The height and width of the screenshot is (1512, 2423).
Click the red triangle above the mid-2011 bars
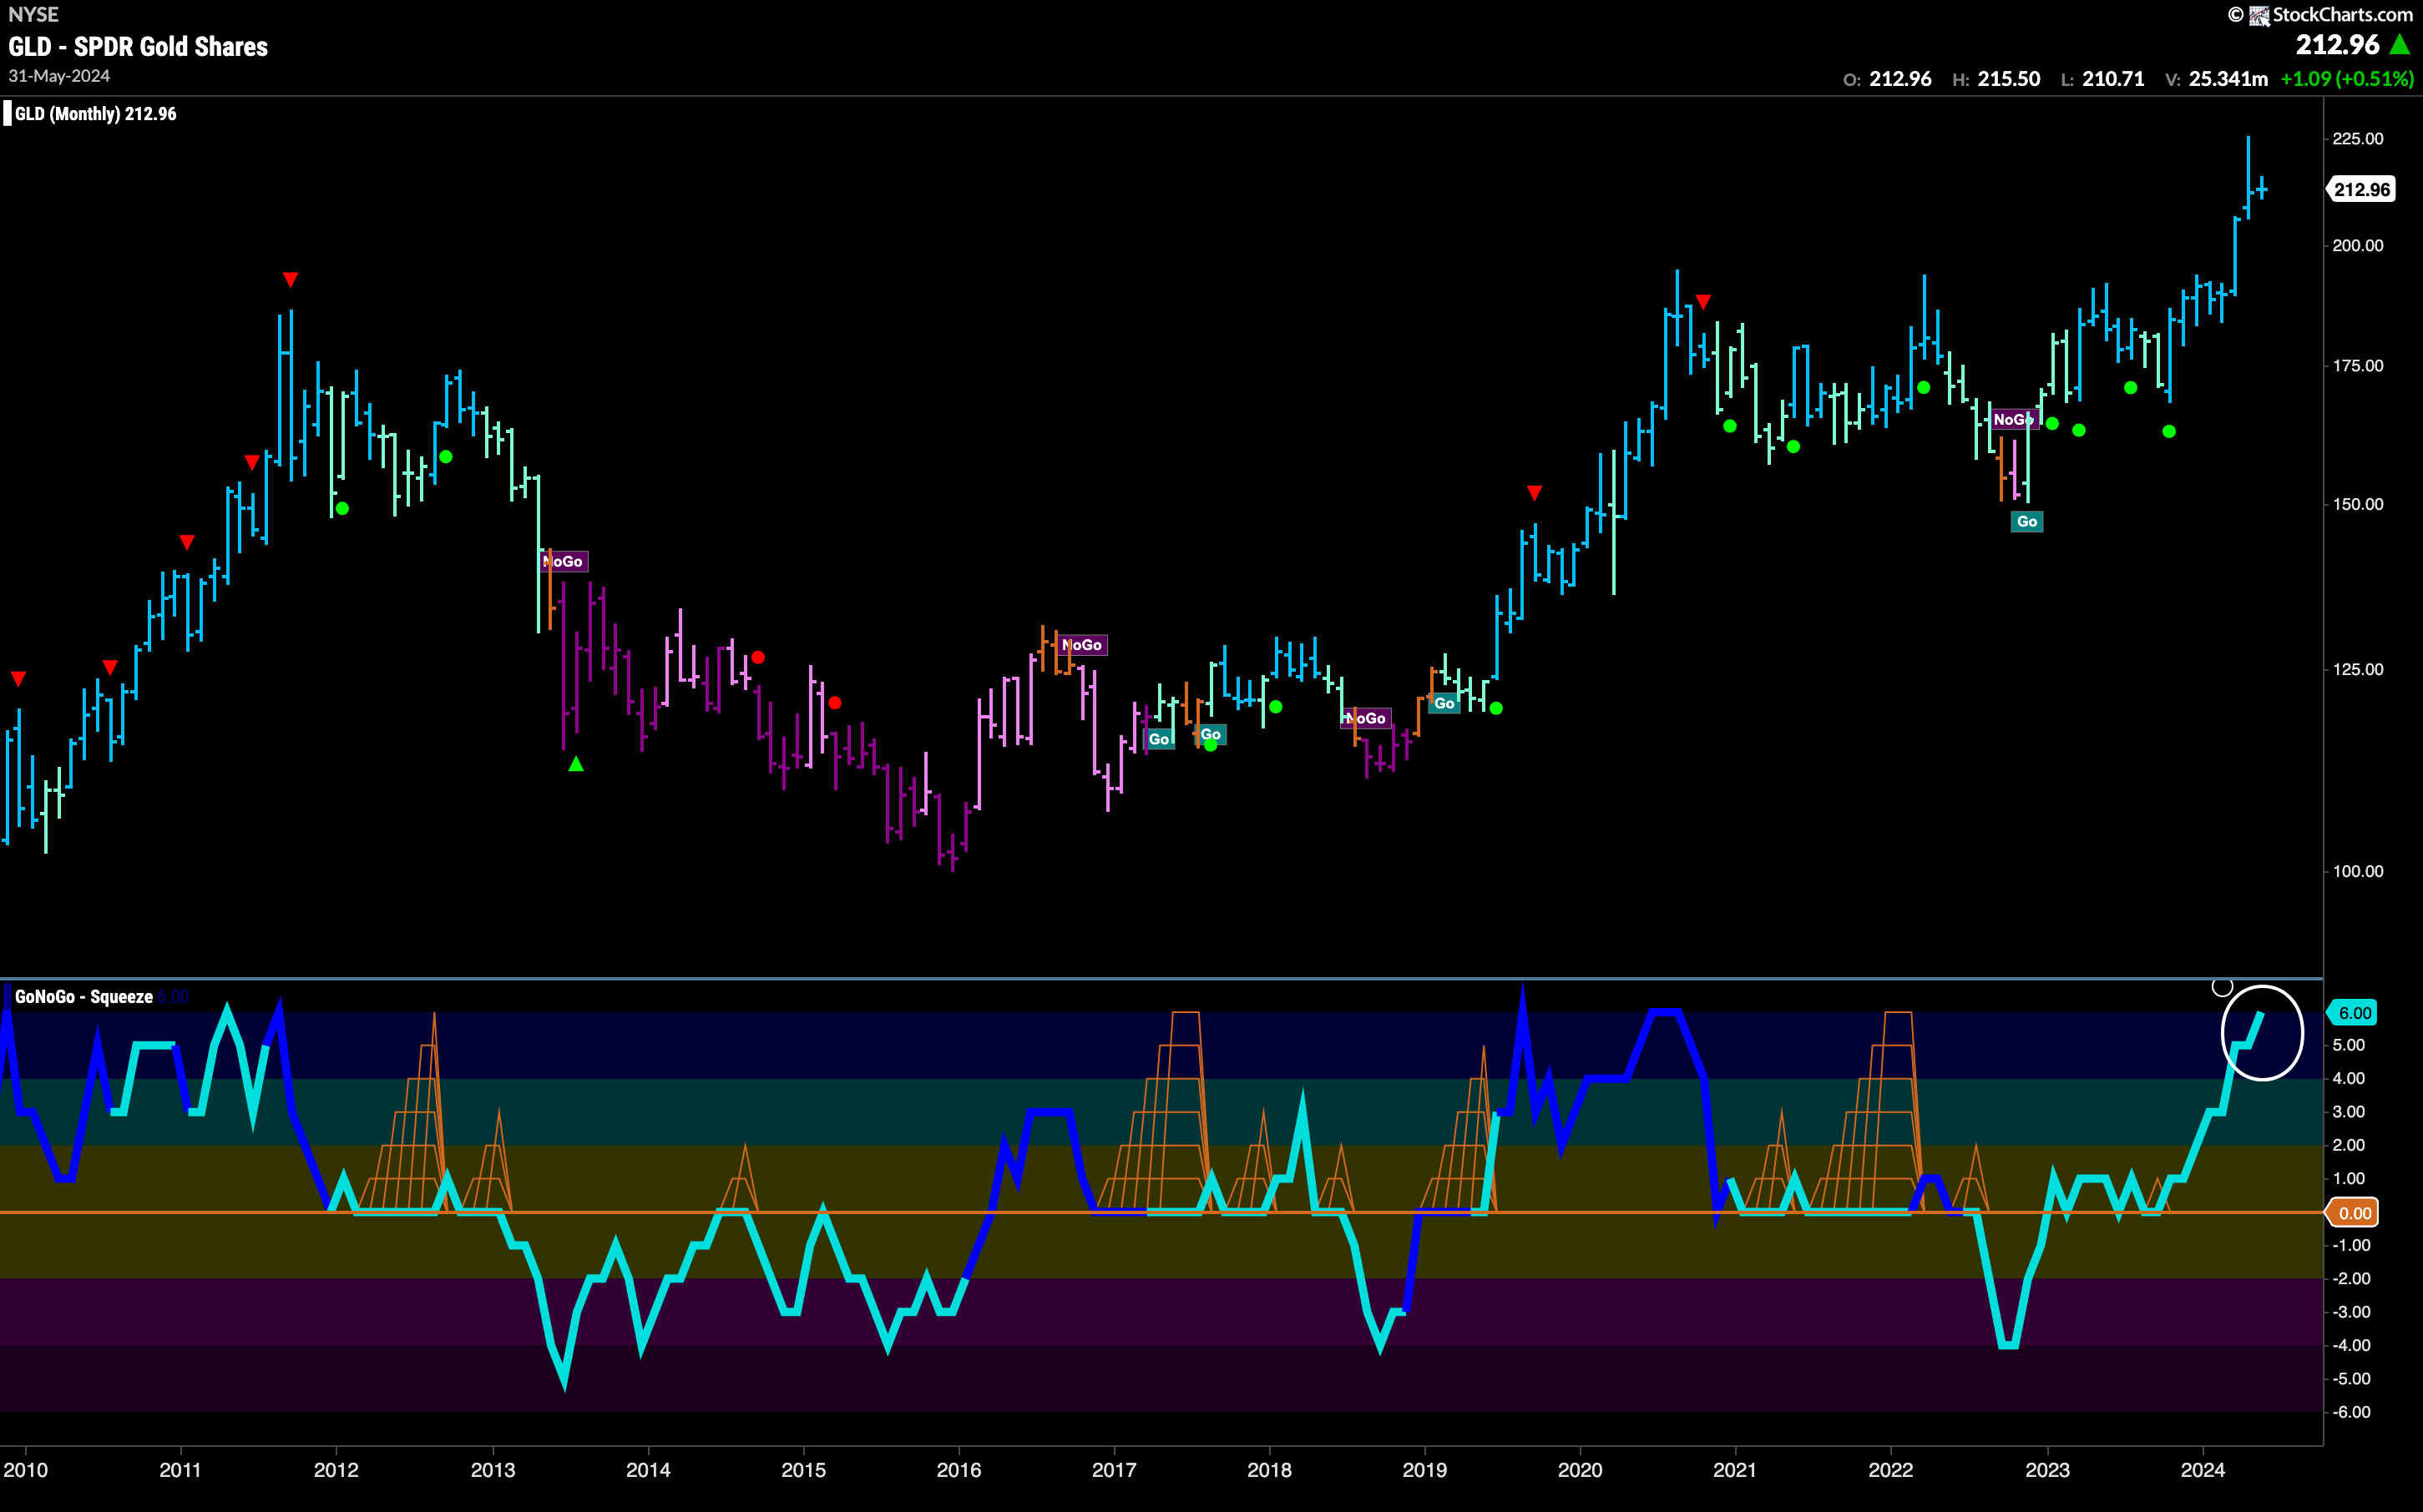coord(252,462)
